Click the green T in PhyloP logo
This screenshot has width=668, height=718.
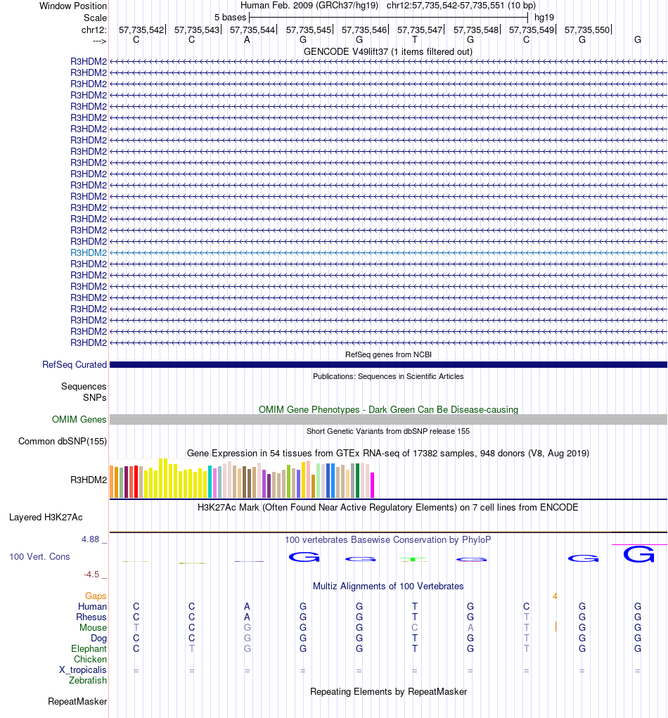pyautogui.click(x=413, y=559)
